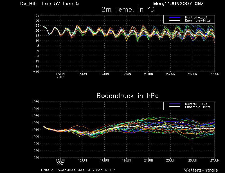Screen dimensions: 225x173
Task: Select the 13JUN 2007 marker under the temperature chart
Action: (x=60, y=74)
